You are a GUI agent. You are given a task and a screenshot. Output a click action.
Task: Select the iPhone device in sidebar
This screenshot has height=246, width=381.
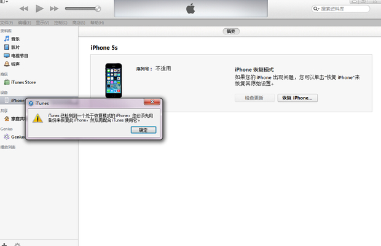pos(14,100)
